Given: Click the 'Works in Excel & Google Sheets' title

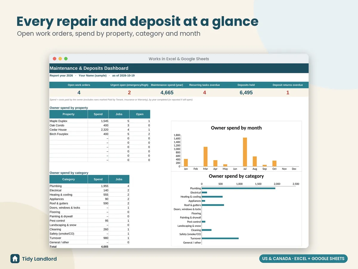Looking at the screenshot, I should (179, 59).
